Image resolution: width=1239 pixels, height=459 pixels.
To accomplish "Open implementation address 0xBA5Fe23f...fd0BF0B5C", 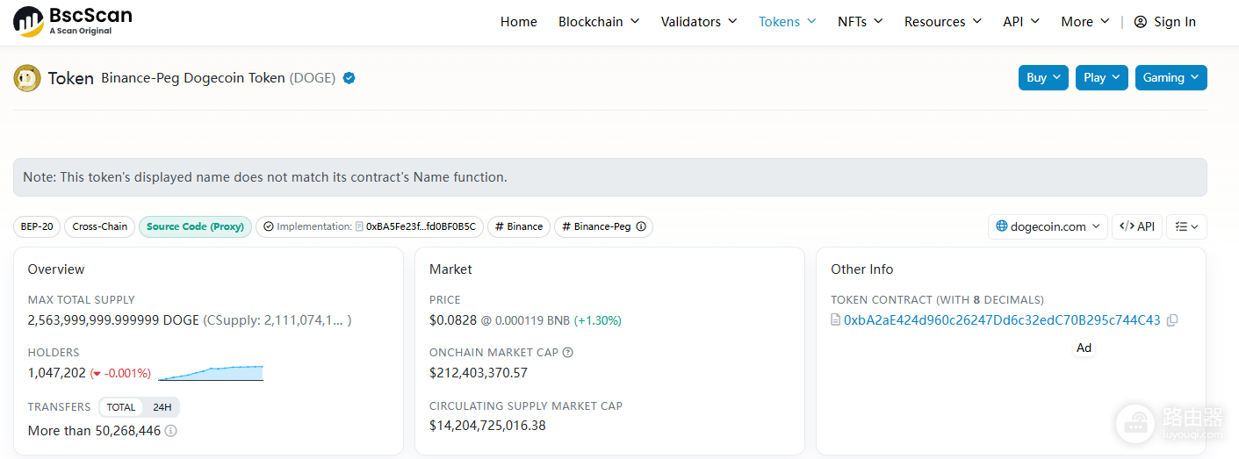I will (x=421, y=226).
